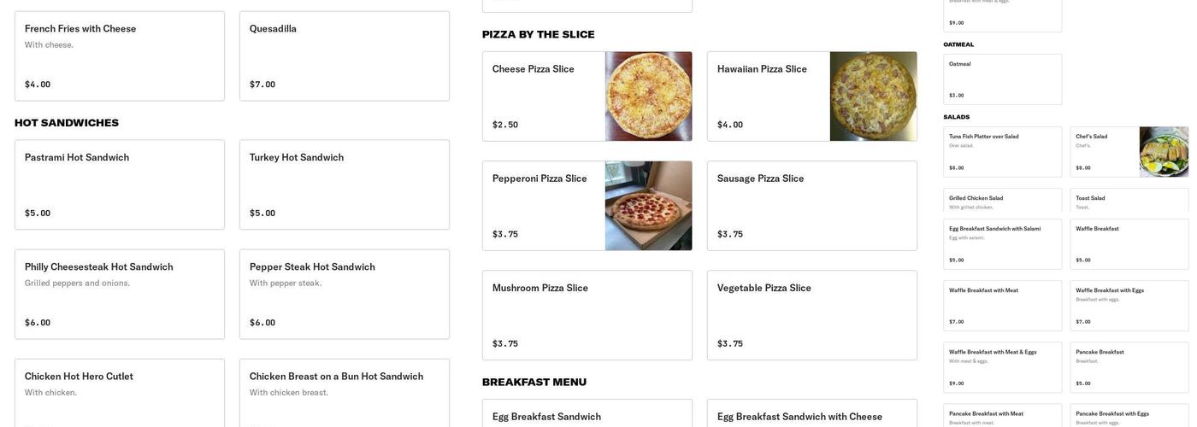Select the Mushroom Pizza Slice
The height and width of the screenshot is (427, 1197).
pyautogui.click(x=587, y=315)
